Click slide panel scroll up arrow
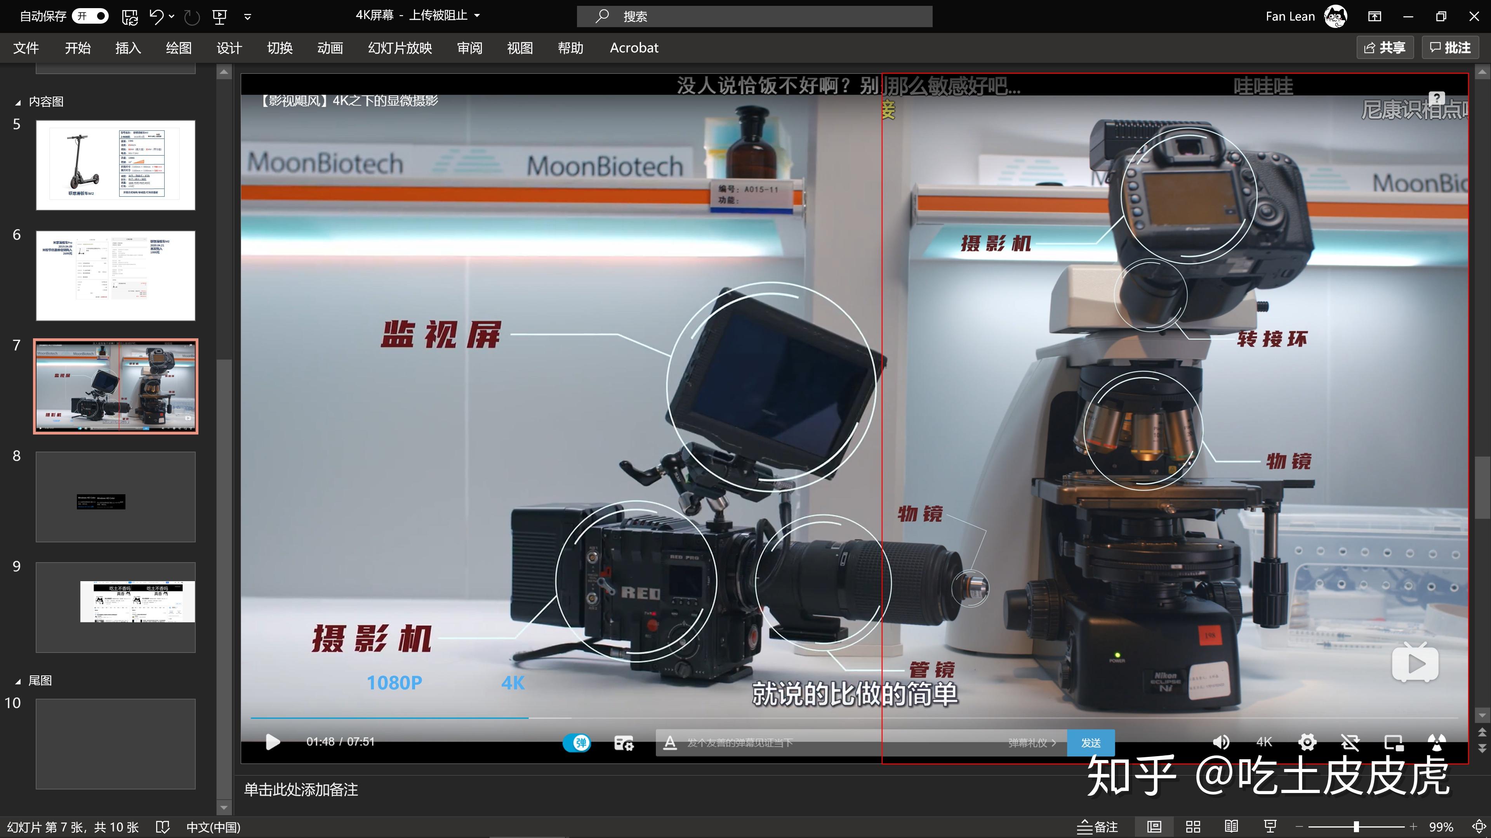 click(224, 72)
